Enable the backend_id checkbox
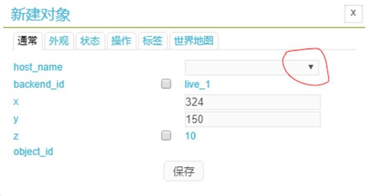Viewport: 366px width, 196px height. click(x=166, y=84)
